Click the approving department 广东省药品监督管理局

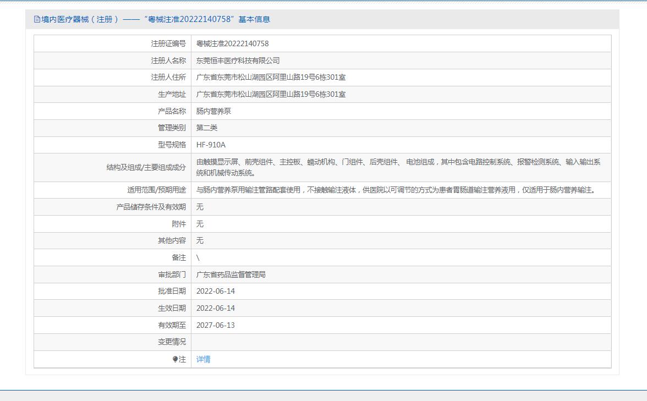231,274
